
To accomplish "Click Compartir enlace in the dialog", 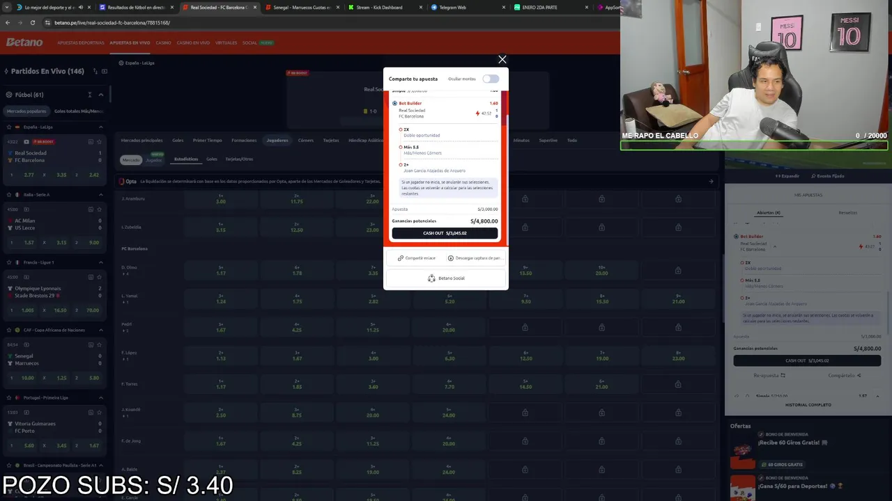I will pyautogui.click(x=416, y=258).
